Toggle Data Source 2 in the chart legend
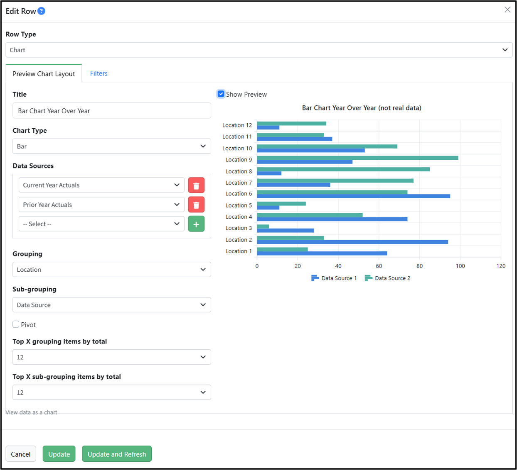Viewport: 517px width, 470px height. [x=387, y=278]
